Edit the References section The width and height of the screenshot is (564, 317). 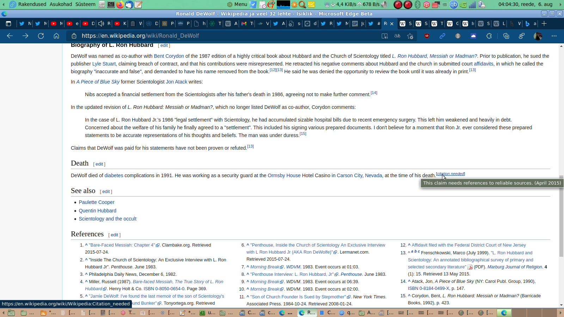[115, 235]
